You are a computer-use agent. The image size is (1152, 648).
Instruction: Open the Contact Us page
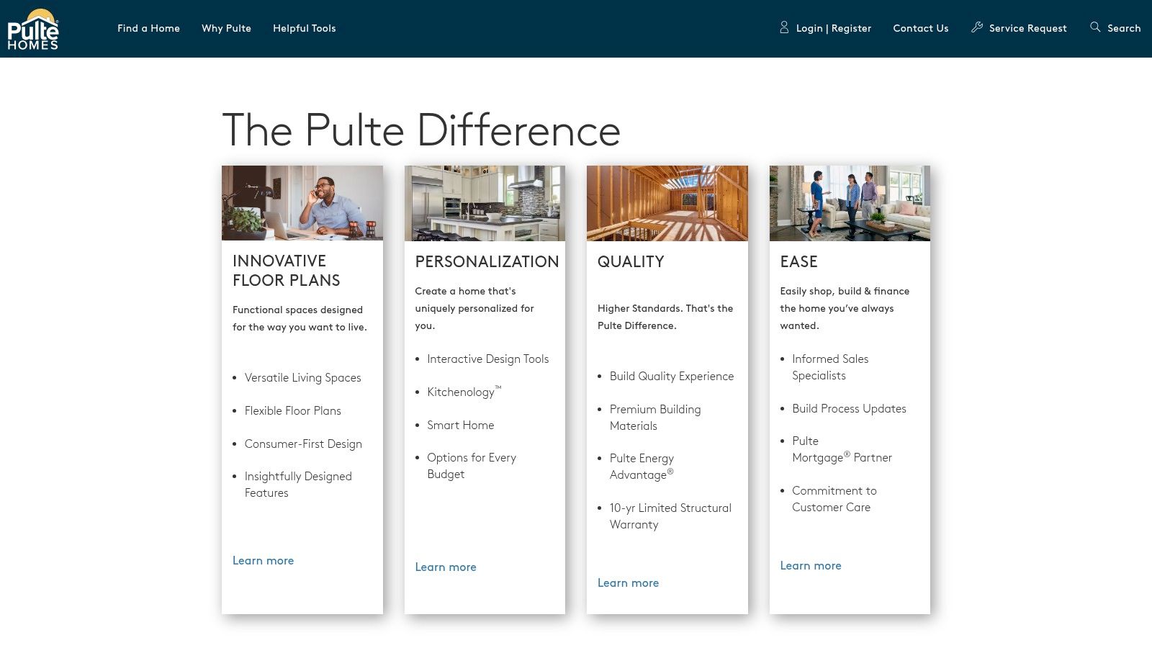coord(921,28)
